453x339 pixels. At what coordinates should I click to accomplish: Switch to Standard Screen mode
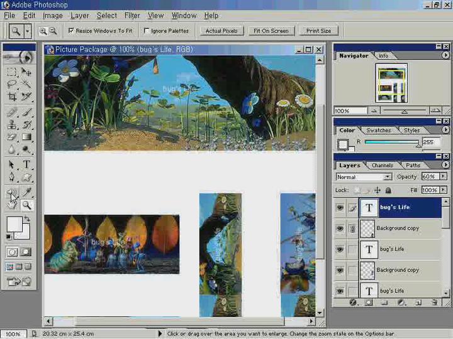pyautogui.click(x=9, y=267)
